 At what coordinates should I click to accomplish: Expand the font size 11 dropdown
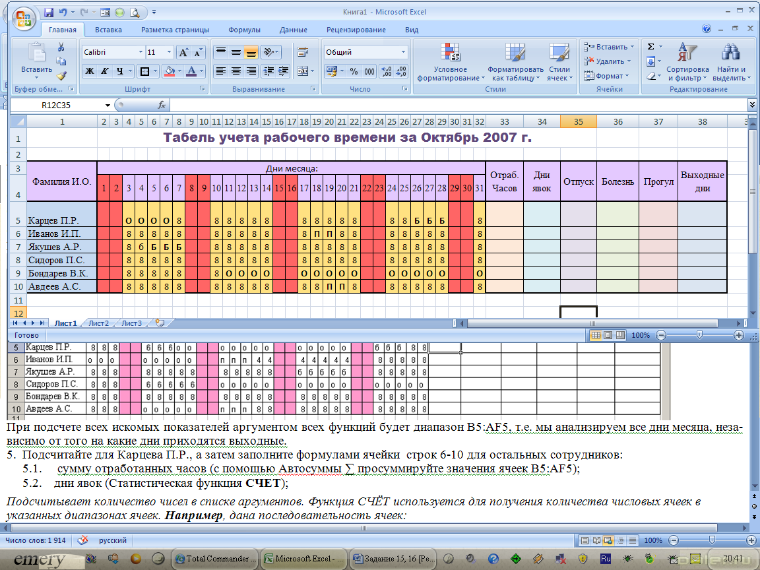point(169,52)
